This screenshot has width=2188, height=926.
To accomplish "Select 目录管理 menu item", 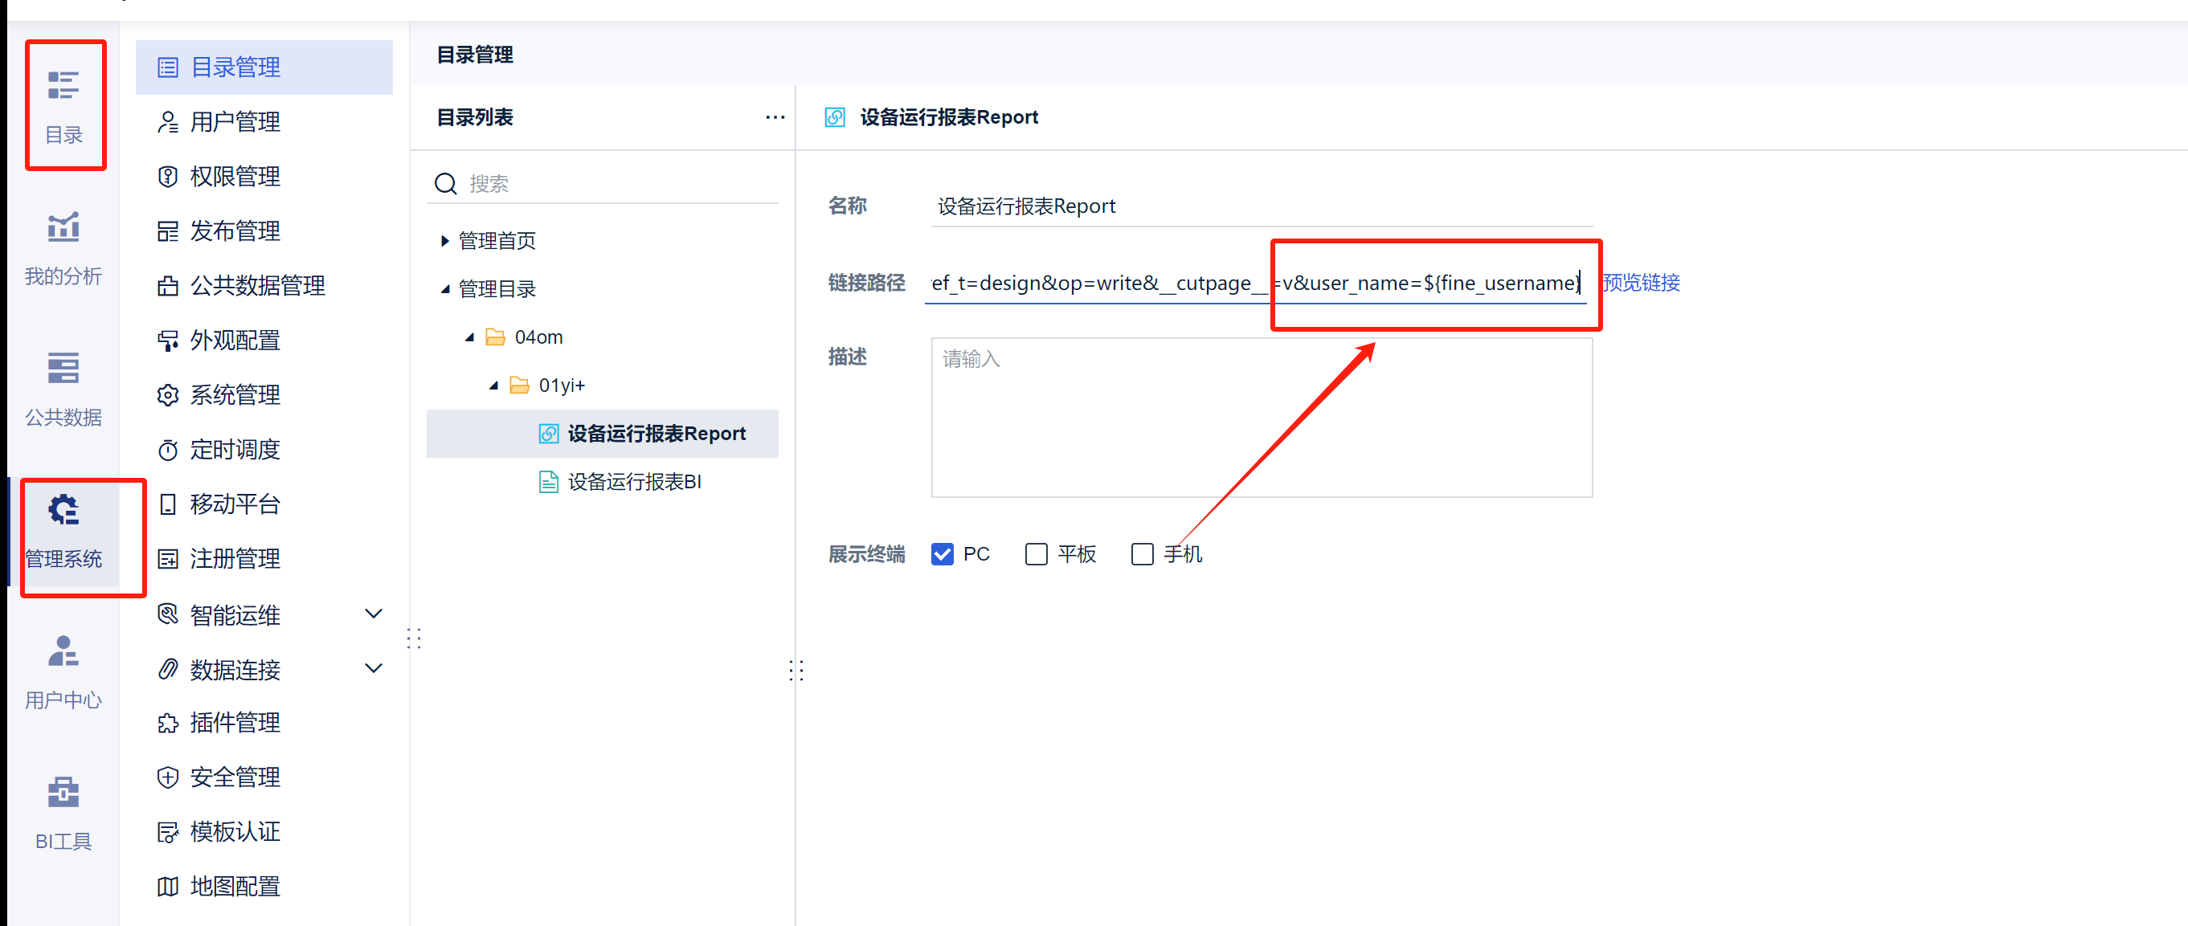I will pyautogui.click(x=264, y=67).
